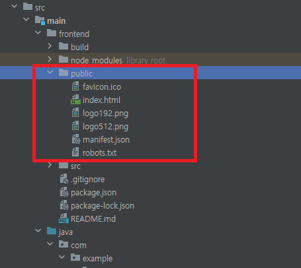This screenshot has height=268, width=301.
Task: Click the logo192.png image file icon
Action: point(75,112)
